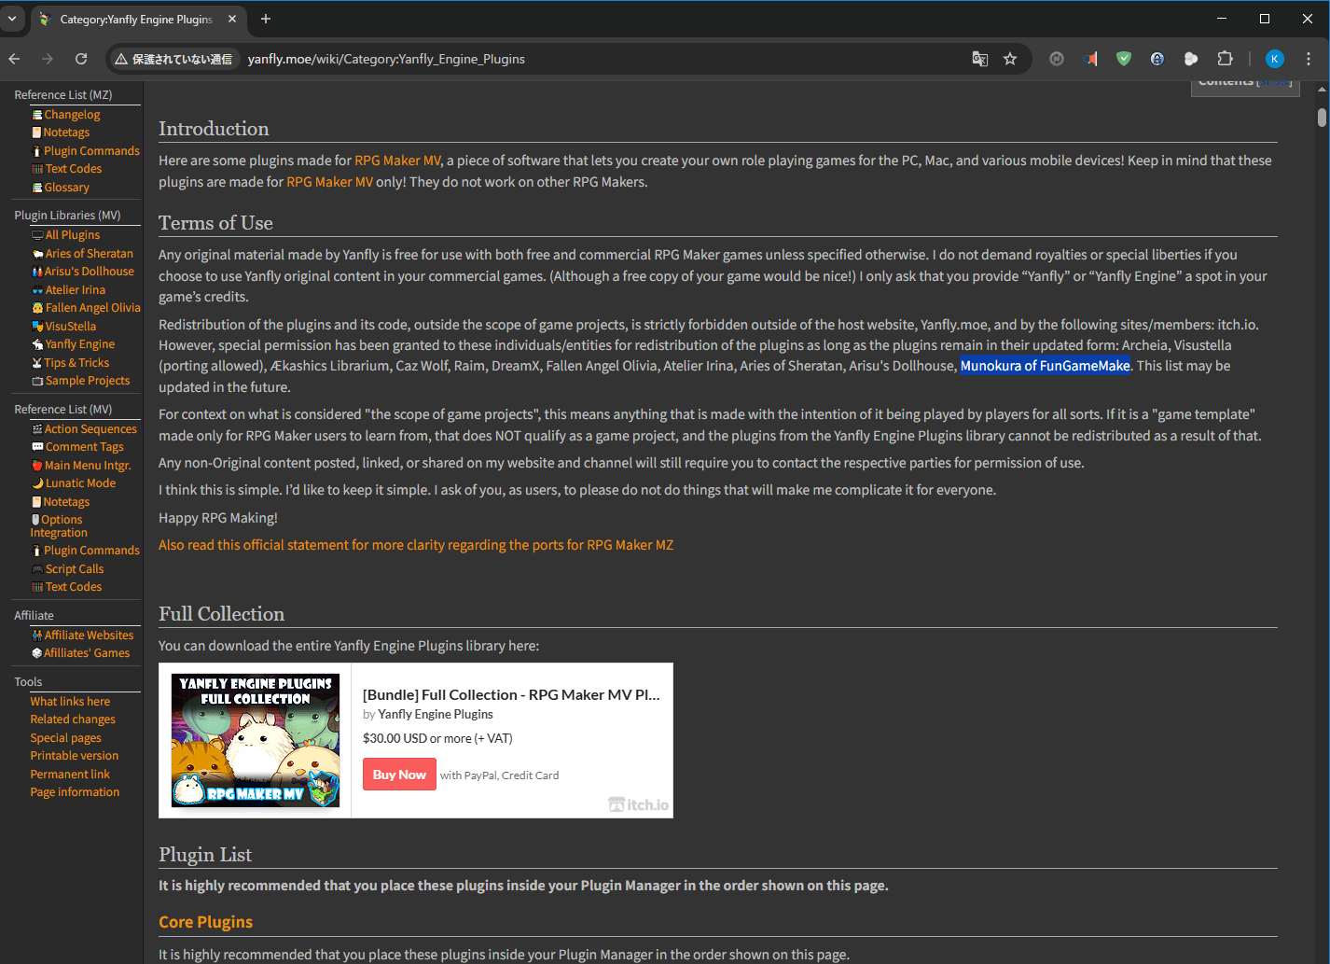This screenshot has width=1330, height=964.
Task: Open Affiliates' Games in the sidebar
Action: 86,653
